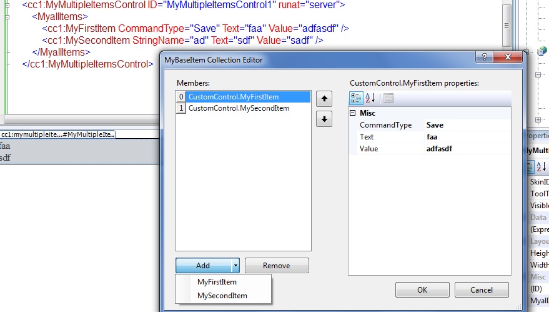This screenshot has height=312, width=549.
Task: Move selected member down with arrow button
Action: pos(324,119)
